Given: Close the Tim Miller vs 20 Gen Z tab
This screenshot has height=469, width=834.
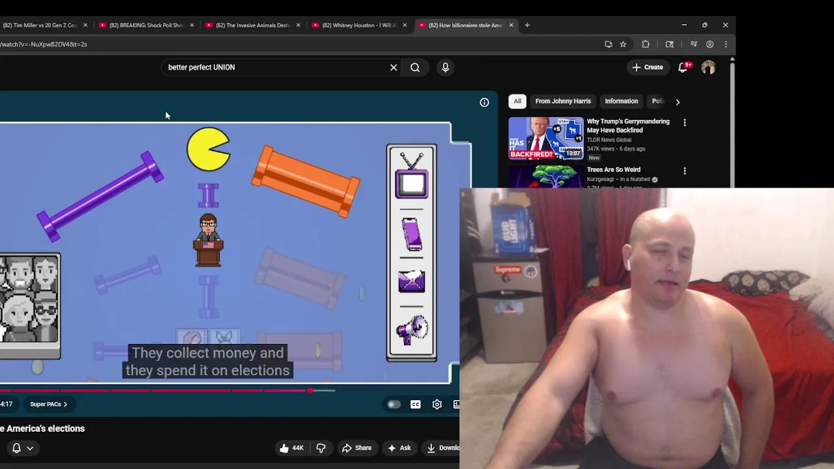Looking at the screenshot, I should [x=85, y=25].
